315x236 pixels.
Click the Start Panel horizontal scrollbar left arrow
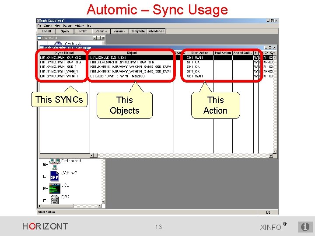[39, 206]
